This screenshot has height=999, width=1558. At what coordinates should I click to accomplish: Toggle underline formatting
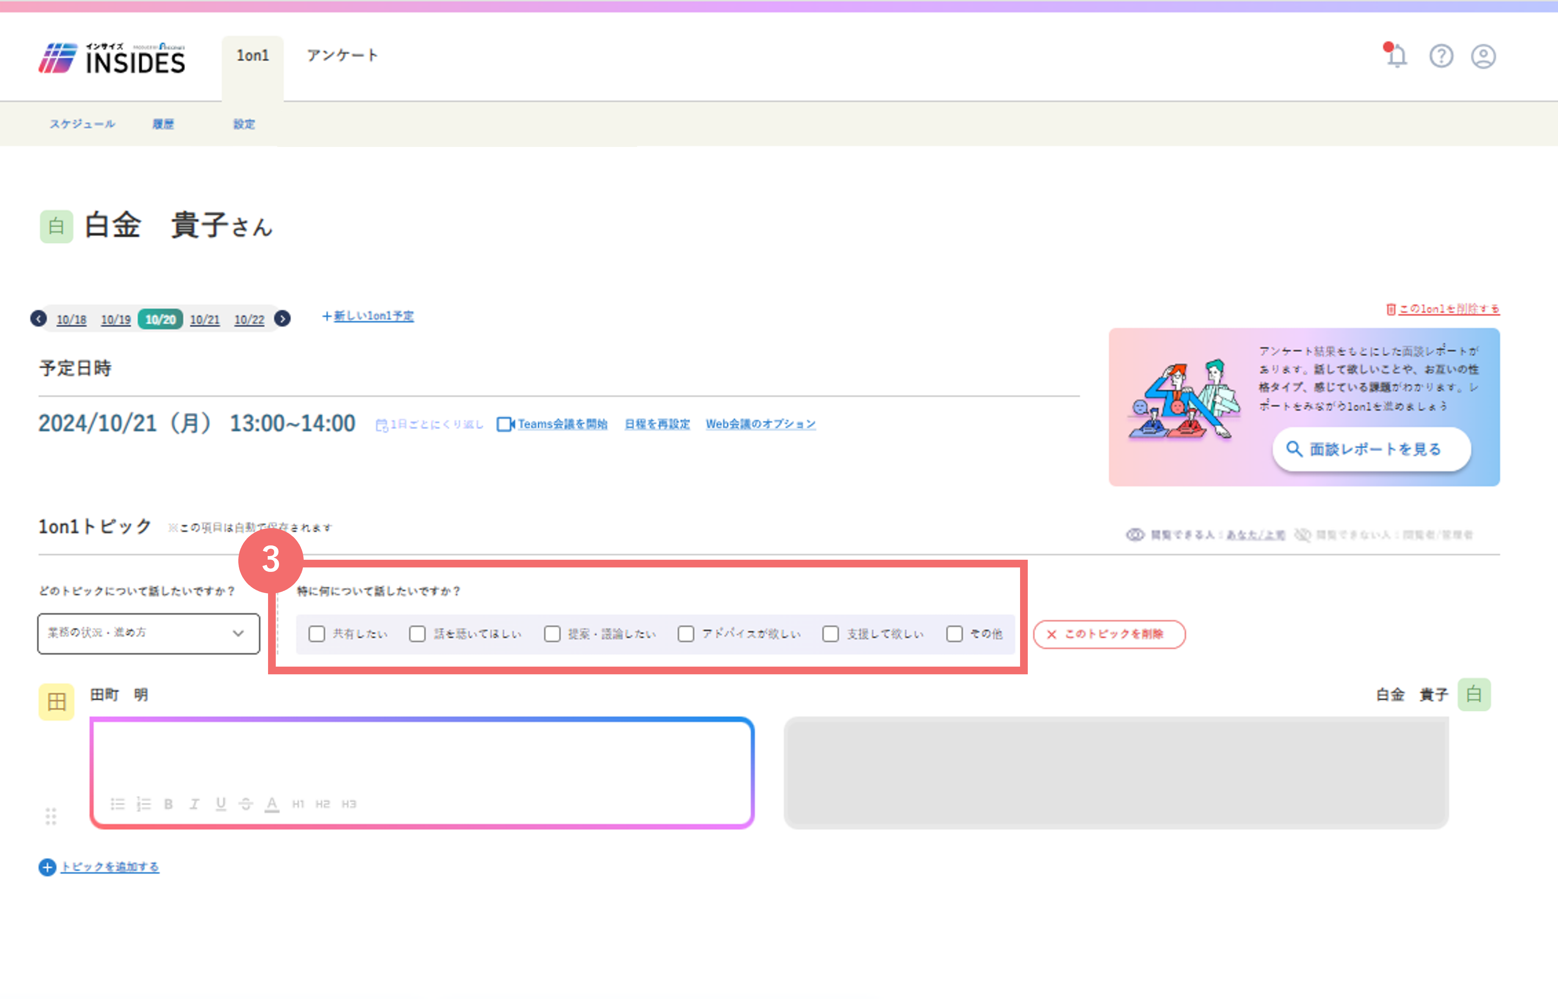coord(220,804)
